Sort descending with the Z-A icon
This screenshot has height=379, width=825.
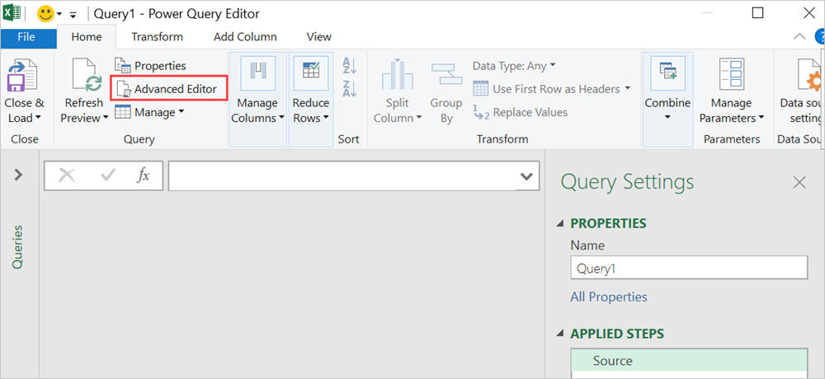349,89
